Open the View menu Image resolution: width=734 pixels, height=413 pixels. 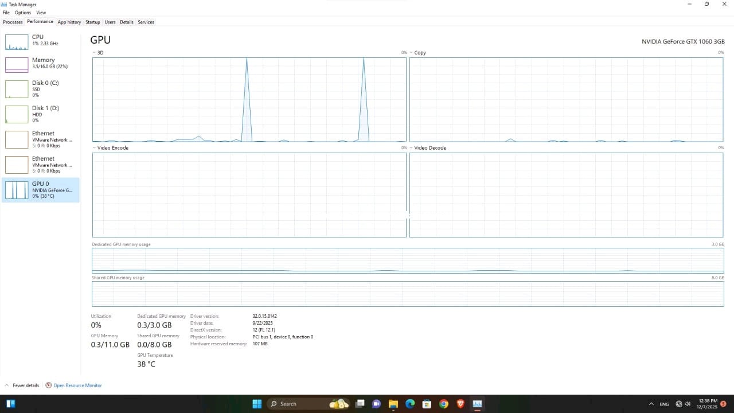click(x=41, y=13)
